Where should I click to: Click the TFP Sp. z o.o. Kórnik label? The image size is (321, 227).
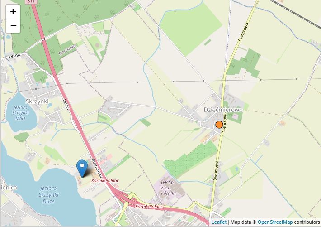[x=167, y=188]
